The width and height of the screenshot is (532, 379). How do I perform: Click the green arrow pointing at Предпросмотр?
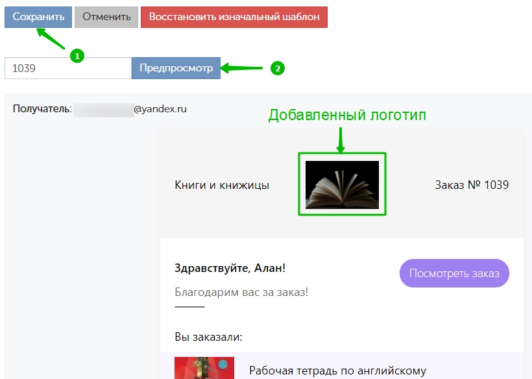point(242,68)
